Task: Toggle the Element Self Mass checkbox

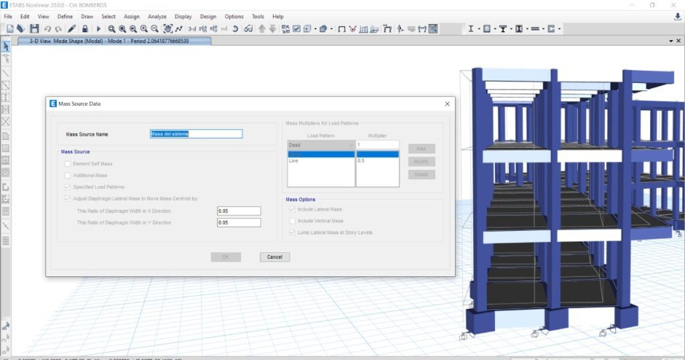Action: (x=68, y=164)
